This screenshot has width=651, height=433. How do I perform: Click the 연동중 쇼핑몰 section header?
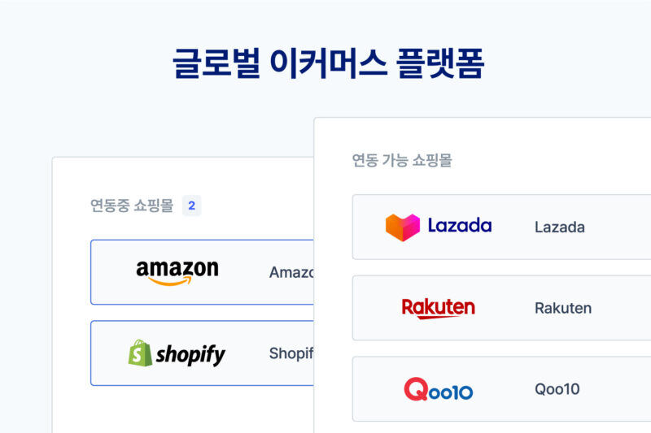(x=132, y=206)
